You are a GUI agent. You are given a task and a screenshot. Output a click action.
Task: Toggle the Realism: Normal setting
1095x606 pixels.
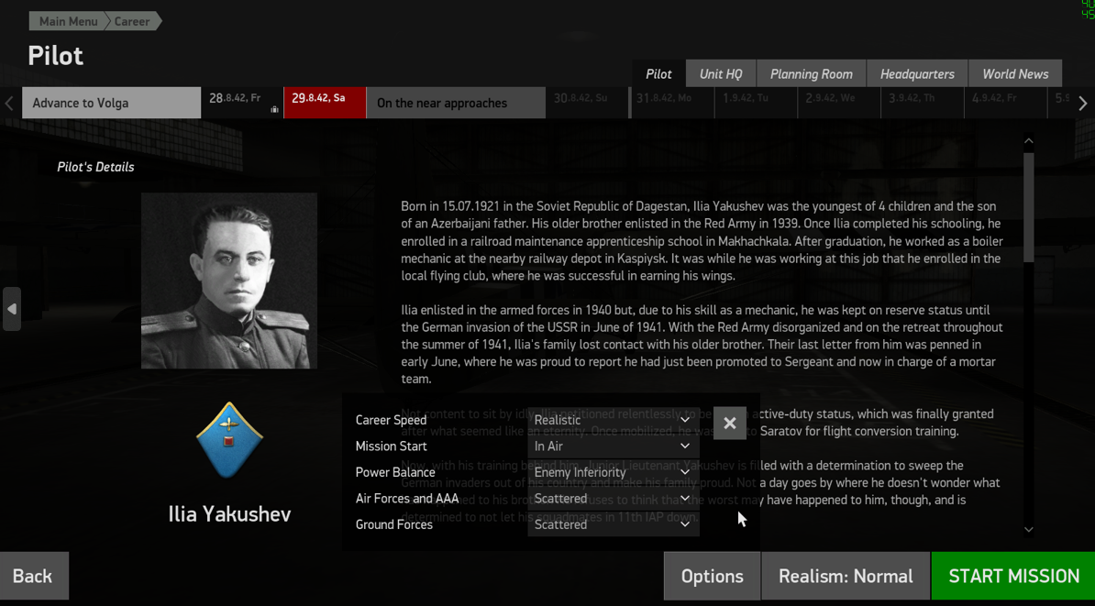click(x=846, y=576)
